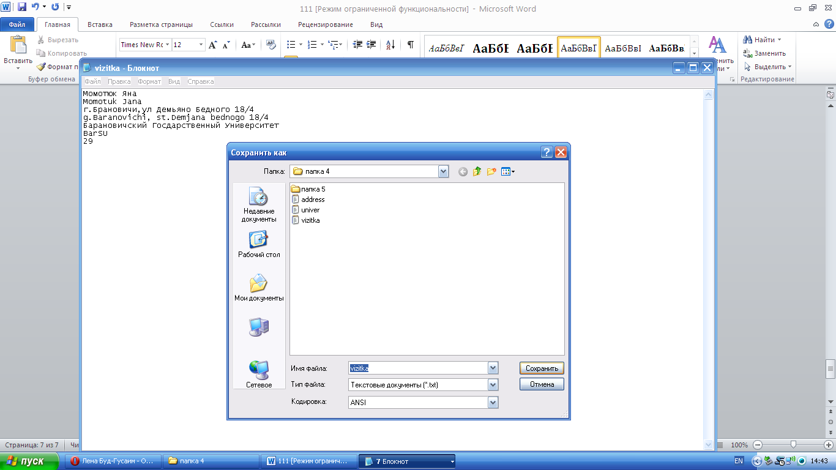Viewport: 836px width, 470px height.
Task: Switch to папка 4 window in taskbar
Action: (211, 461)
